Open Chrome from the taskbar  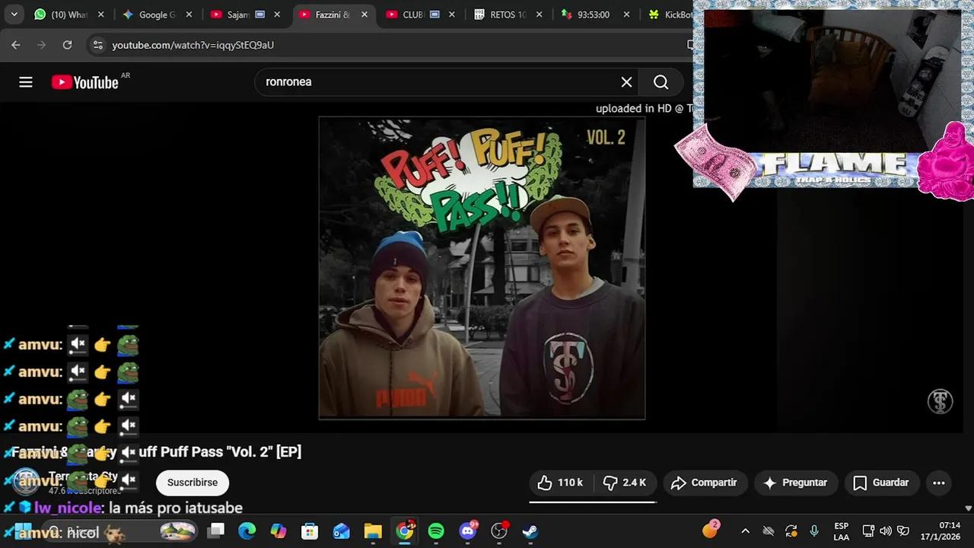[405, 530]
